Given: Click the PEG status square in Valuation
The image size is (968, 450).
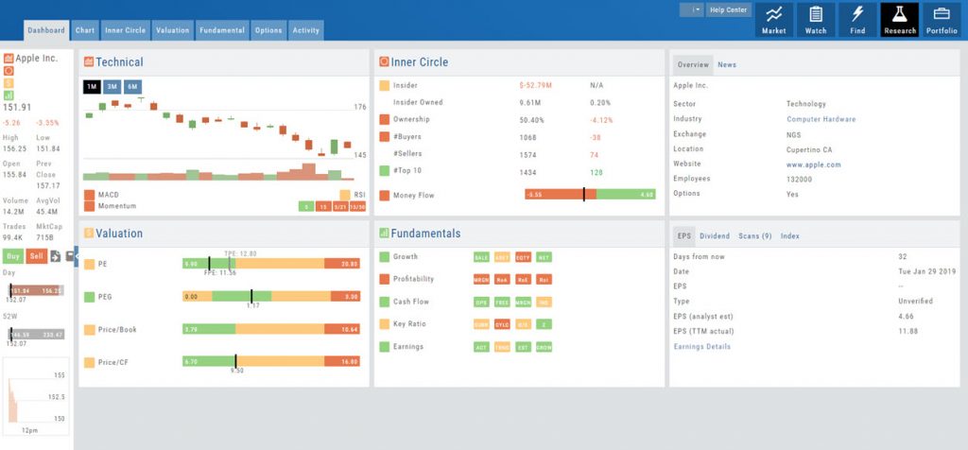Looking at the screenshot, I should (x=89, y=297).
